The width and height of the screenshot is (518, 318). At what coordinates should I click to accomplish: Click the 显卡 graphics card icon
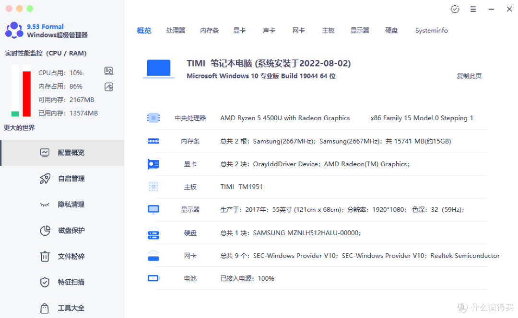[153, 164]
